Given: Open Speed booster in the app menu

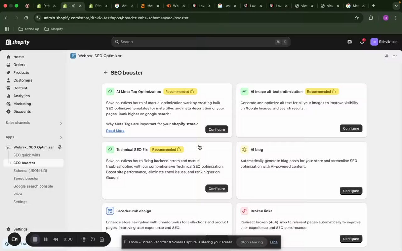Looking at the screenshot, I should pyautogui.click(x=26, y=179).
